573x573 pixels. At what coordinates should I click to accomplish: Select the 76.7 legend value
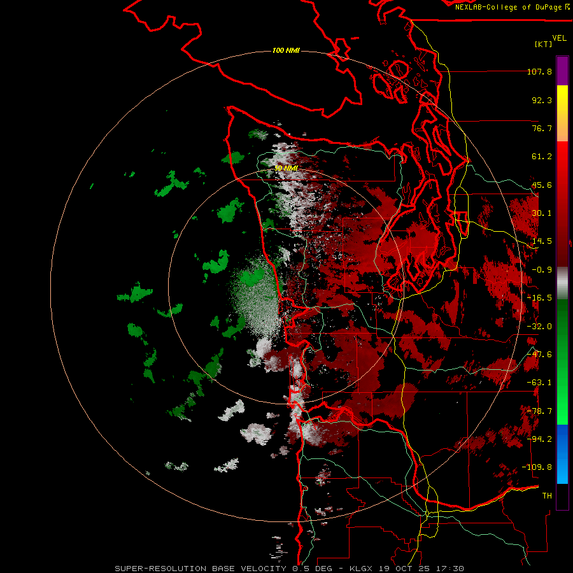coord(542,128)
